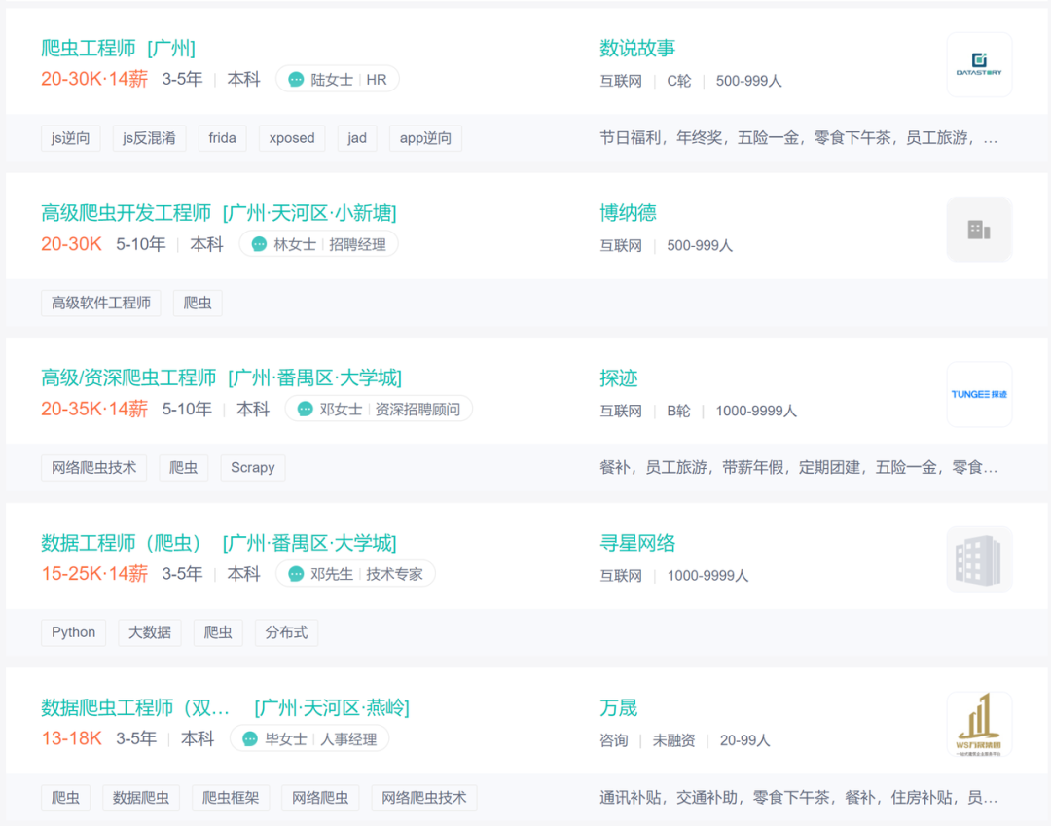Image resolution: width=1051 pixels, height=826 pixels.
Task: Open the 数据工程师（爬虫） job posting
Action: [122, 543]
